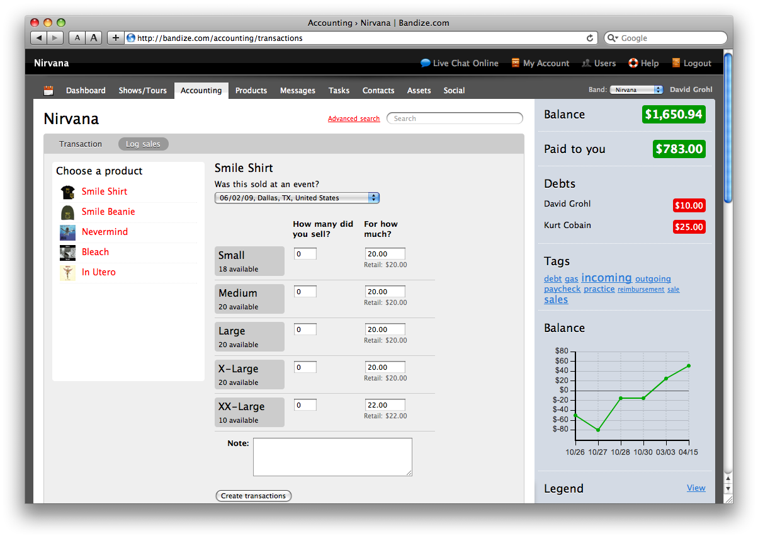
Task: Click Kurt Cobain's $25.00 debt badge
Action: [689, 227]
